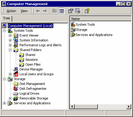Click the Shared Folders icon
This screenshot has height=117, width=133.
(x=16, y=50)
